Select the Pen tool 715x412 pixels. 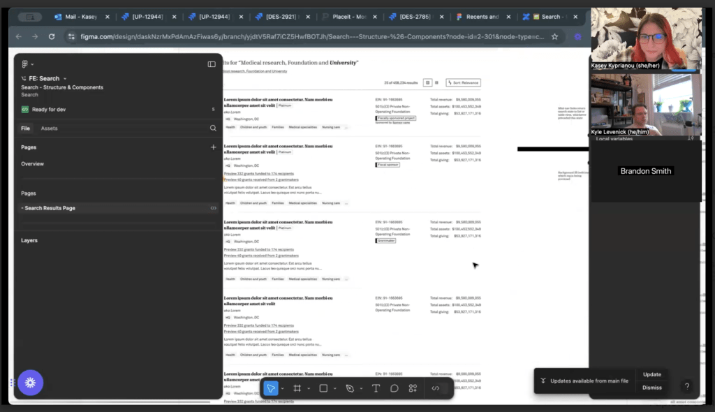350,388
